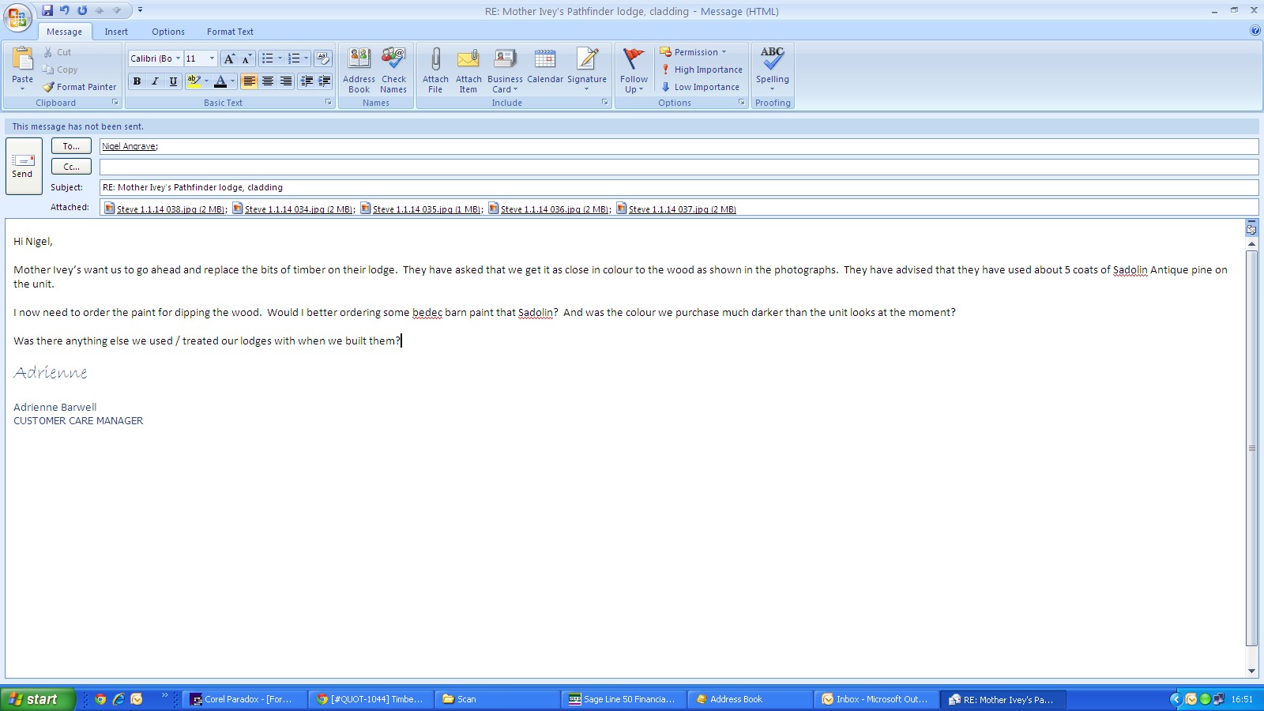Open attachment Steve 1.1.14 038.jpg

(166, 209)
